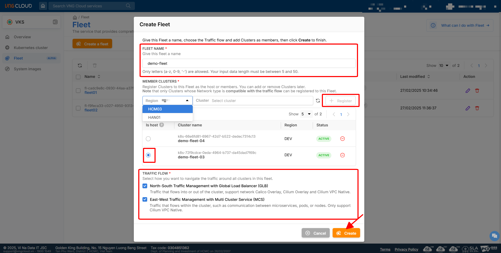Open the Show 5 rows dropdown
Screen dimensions: 501x253
pos(306,114)
